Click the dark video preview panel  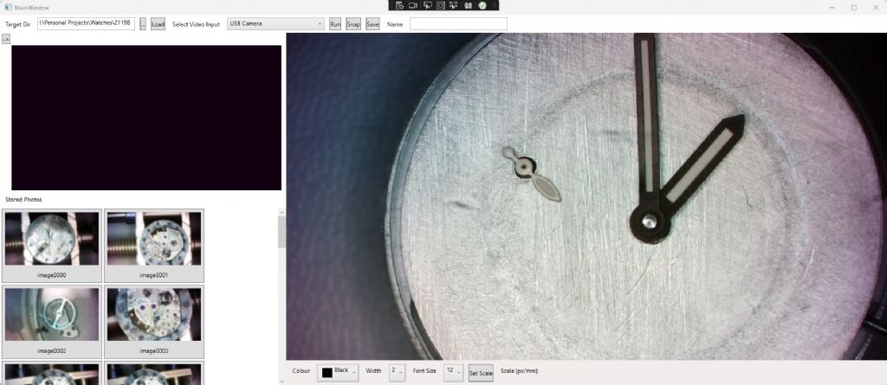(146, 118)
